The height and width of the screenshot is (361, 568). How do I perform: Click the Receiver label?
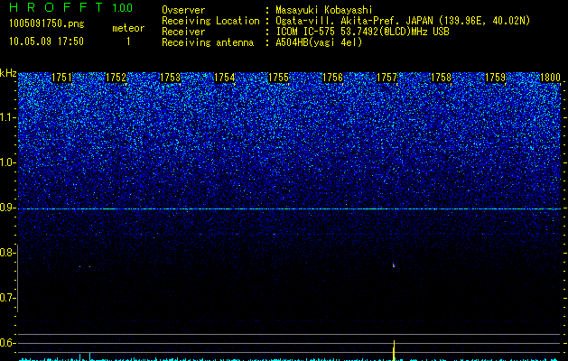pyautogui.click(x=183, y=32)
